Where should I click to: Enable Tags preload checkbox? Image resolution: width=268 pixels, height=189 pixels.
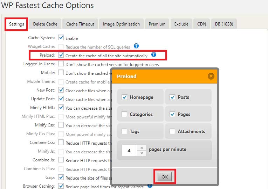click(x=124, y=131)
